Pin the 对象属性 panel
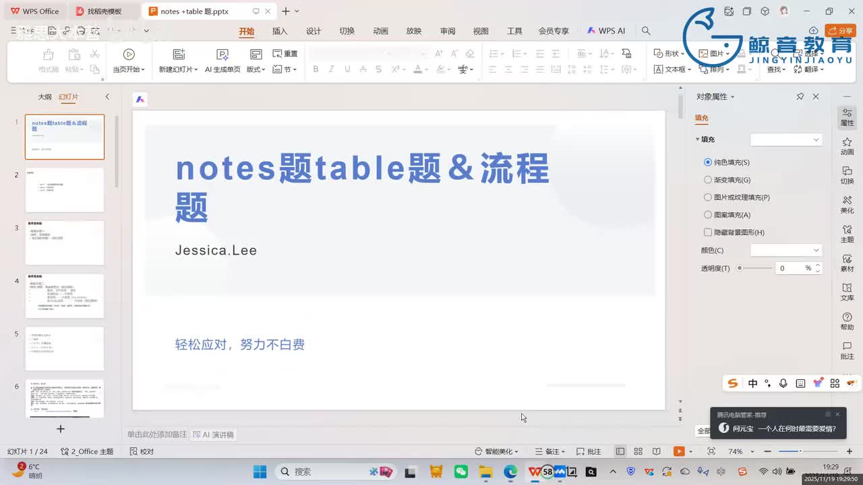This screenshot has height=485, width=863. pos(800,97)
